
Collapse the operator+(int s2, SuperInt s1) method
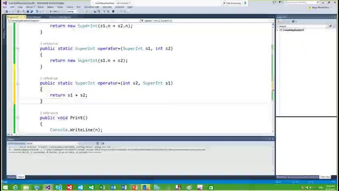coord(17,83)
